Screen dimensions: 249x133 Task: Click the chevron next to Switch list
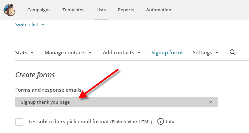point(43,25)
